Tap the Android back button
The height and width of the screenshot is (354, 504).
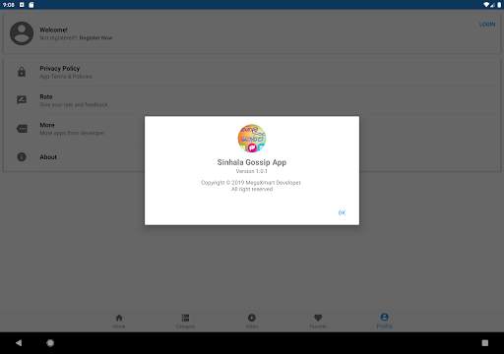click(x=19, y=343)
